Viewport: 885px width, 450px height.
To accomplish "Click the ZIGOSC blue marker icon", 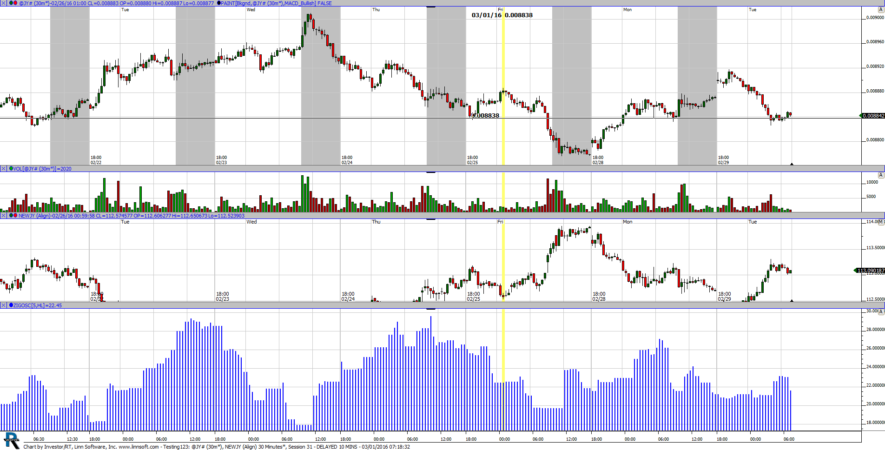I will pyautogui.click(x=11, y=305).
